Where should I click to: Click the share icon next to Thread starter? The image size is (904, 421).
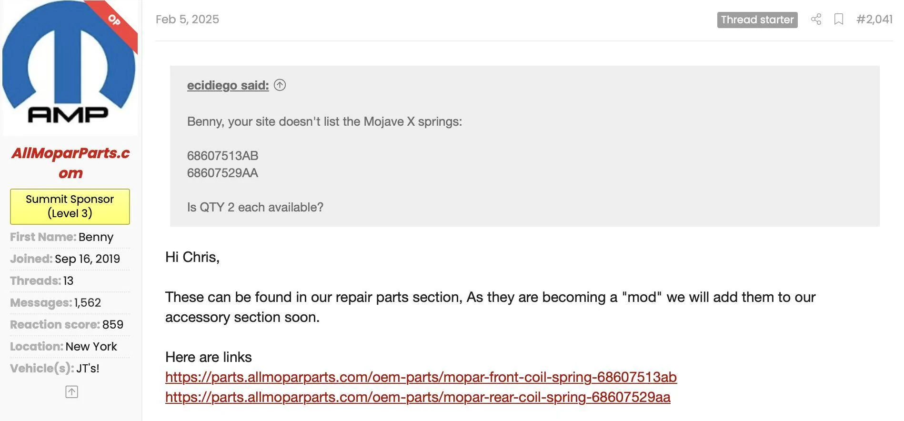pos(816,20)
